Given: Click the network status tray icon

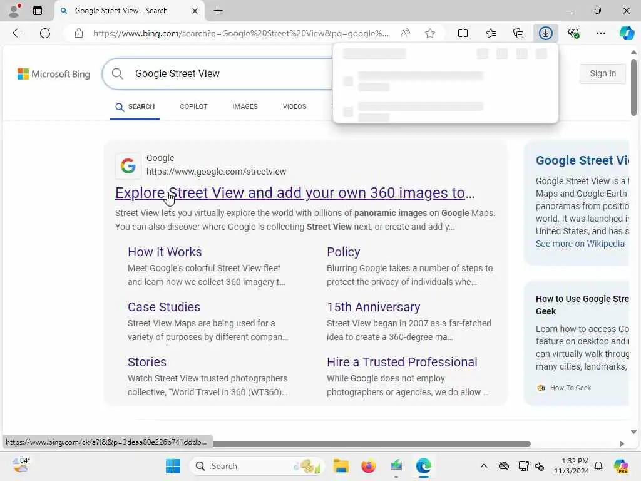Looking at the screenshot, I should 523,466.
